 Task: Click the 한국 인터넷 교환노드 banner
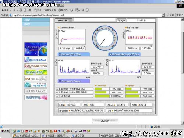[x=36, y=91]
